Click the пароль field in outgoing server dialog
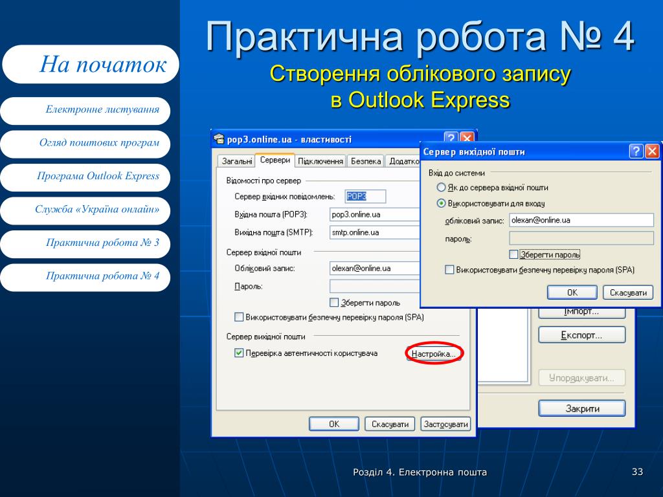 [x=581, y=238]
